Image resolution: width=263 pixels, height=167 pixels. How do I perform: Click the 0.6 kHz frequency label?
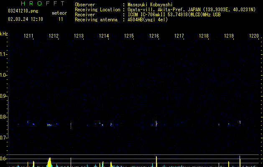[3, 159]
